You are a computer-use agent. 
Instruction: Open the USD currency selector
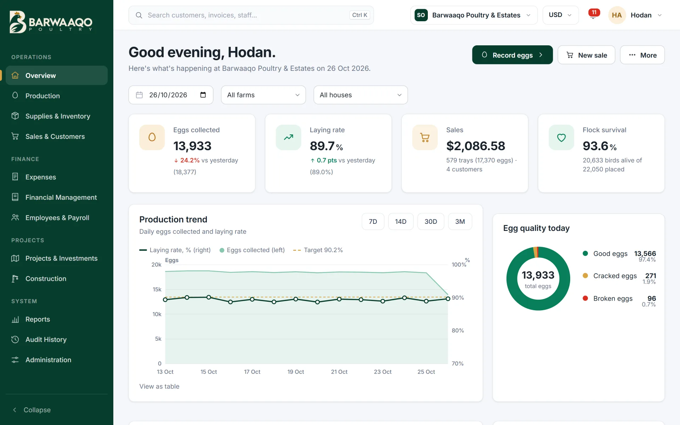pos(560,15)
